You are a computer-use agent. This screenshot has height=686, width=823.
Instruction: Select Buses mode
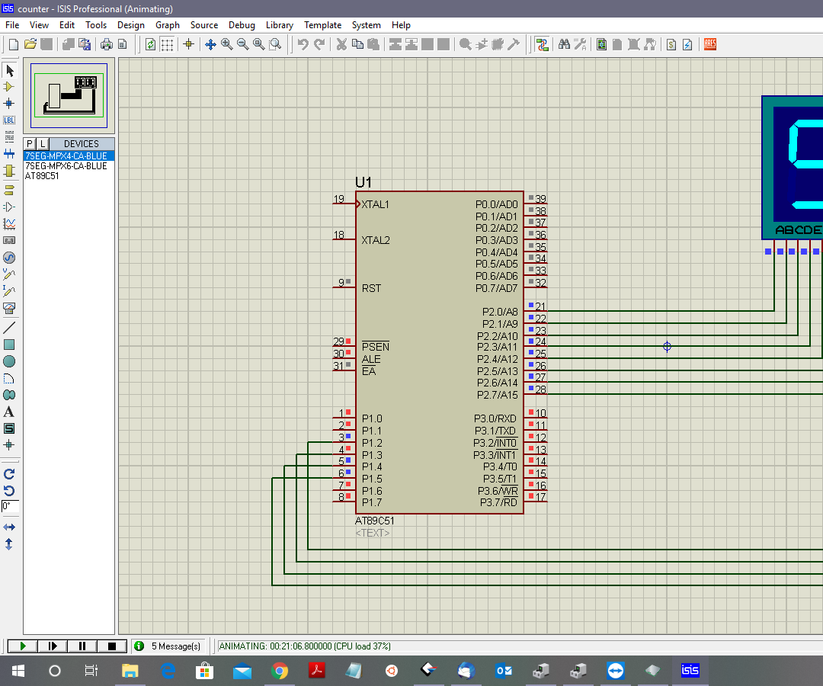tap(9, 154)
